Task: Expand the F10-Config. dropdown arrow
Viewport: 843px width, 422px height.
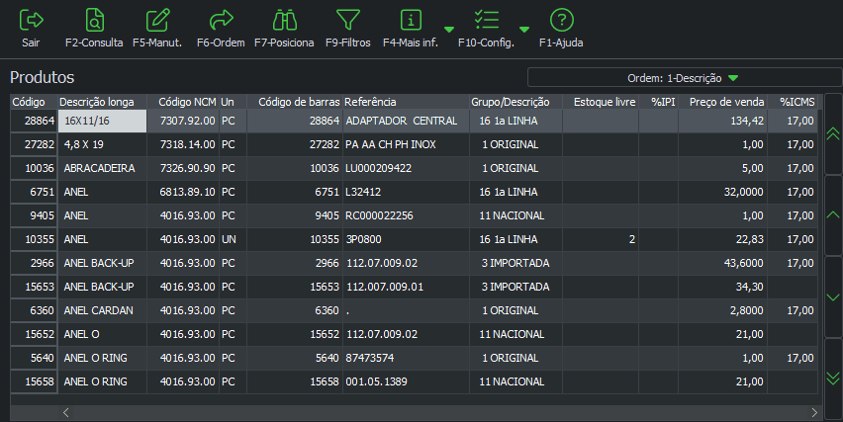Action: [524, 30]
